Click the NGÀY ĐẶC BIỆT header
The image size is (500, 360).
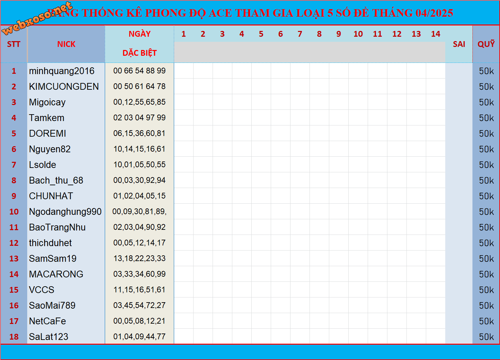[139, 44]
